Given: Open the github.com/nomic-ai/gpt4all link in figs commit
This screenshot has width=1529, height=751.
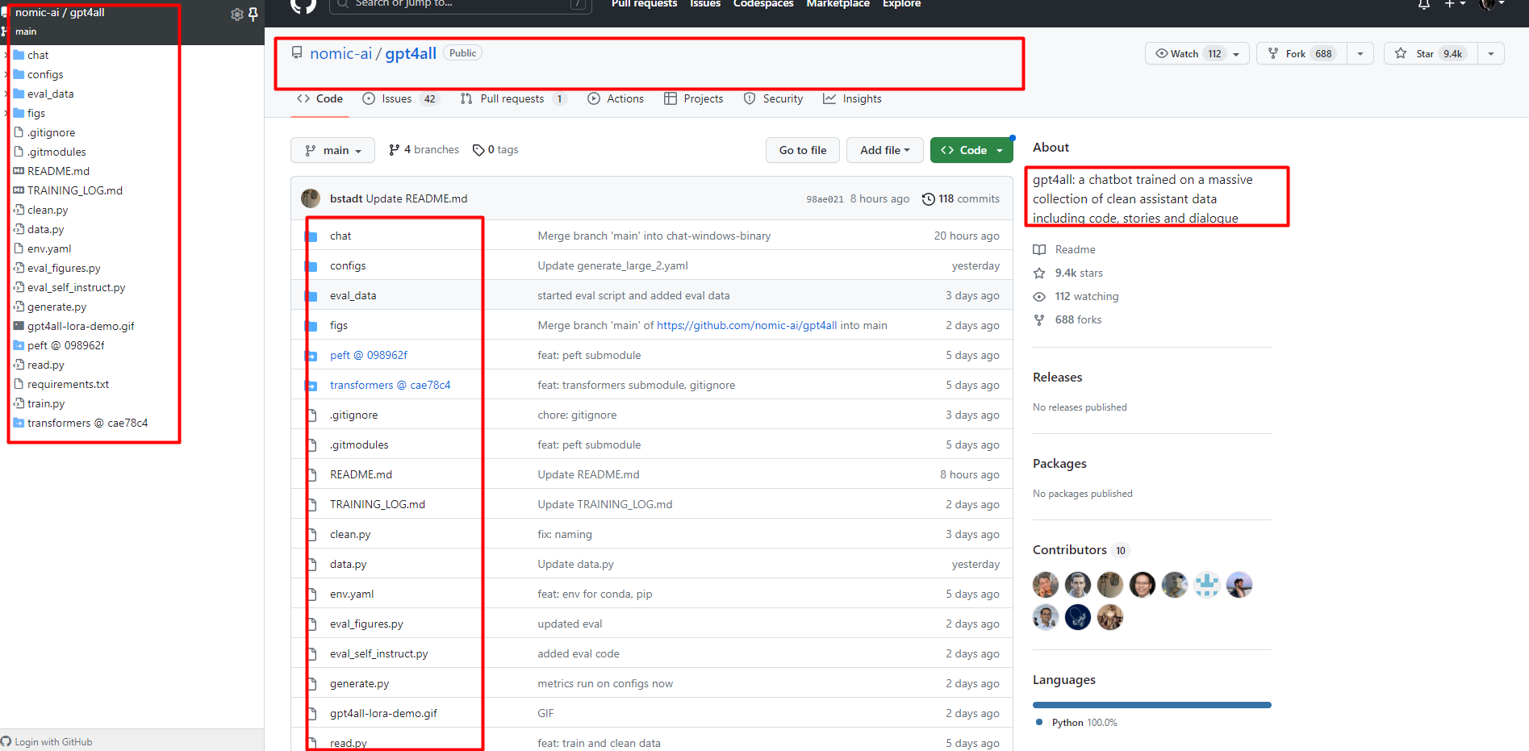Looking at the screenshot, I should click(747, 325).
